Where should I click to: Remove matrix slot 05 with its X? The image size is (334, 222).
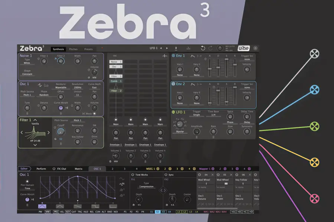231,175
